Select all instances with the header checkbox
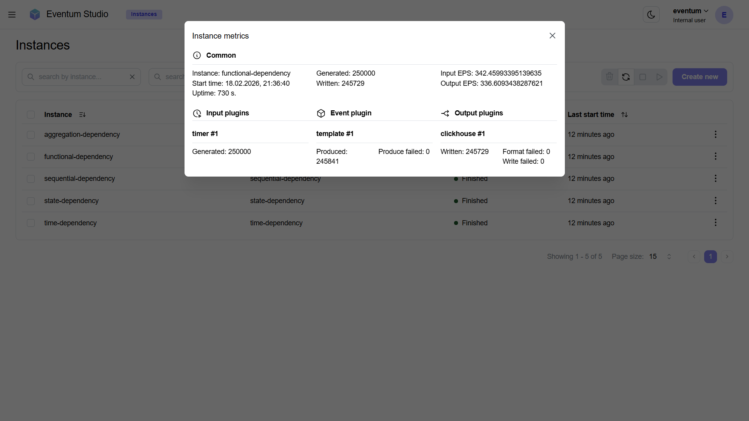This screenshot has width=749, height=421. click(30, 114)
